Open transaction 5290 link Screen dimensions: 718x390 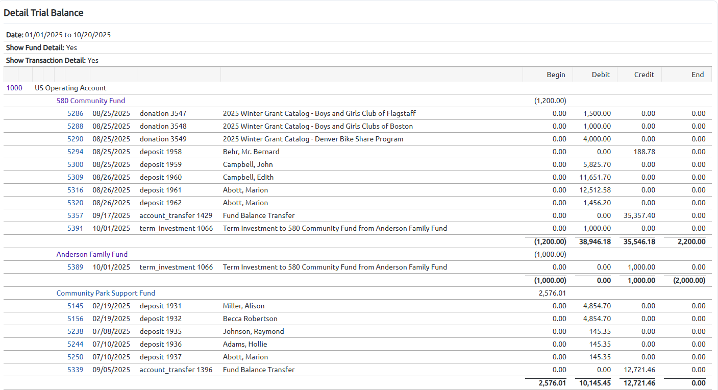click(x=75, y=139)
